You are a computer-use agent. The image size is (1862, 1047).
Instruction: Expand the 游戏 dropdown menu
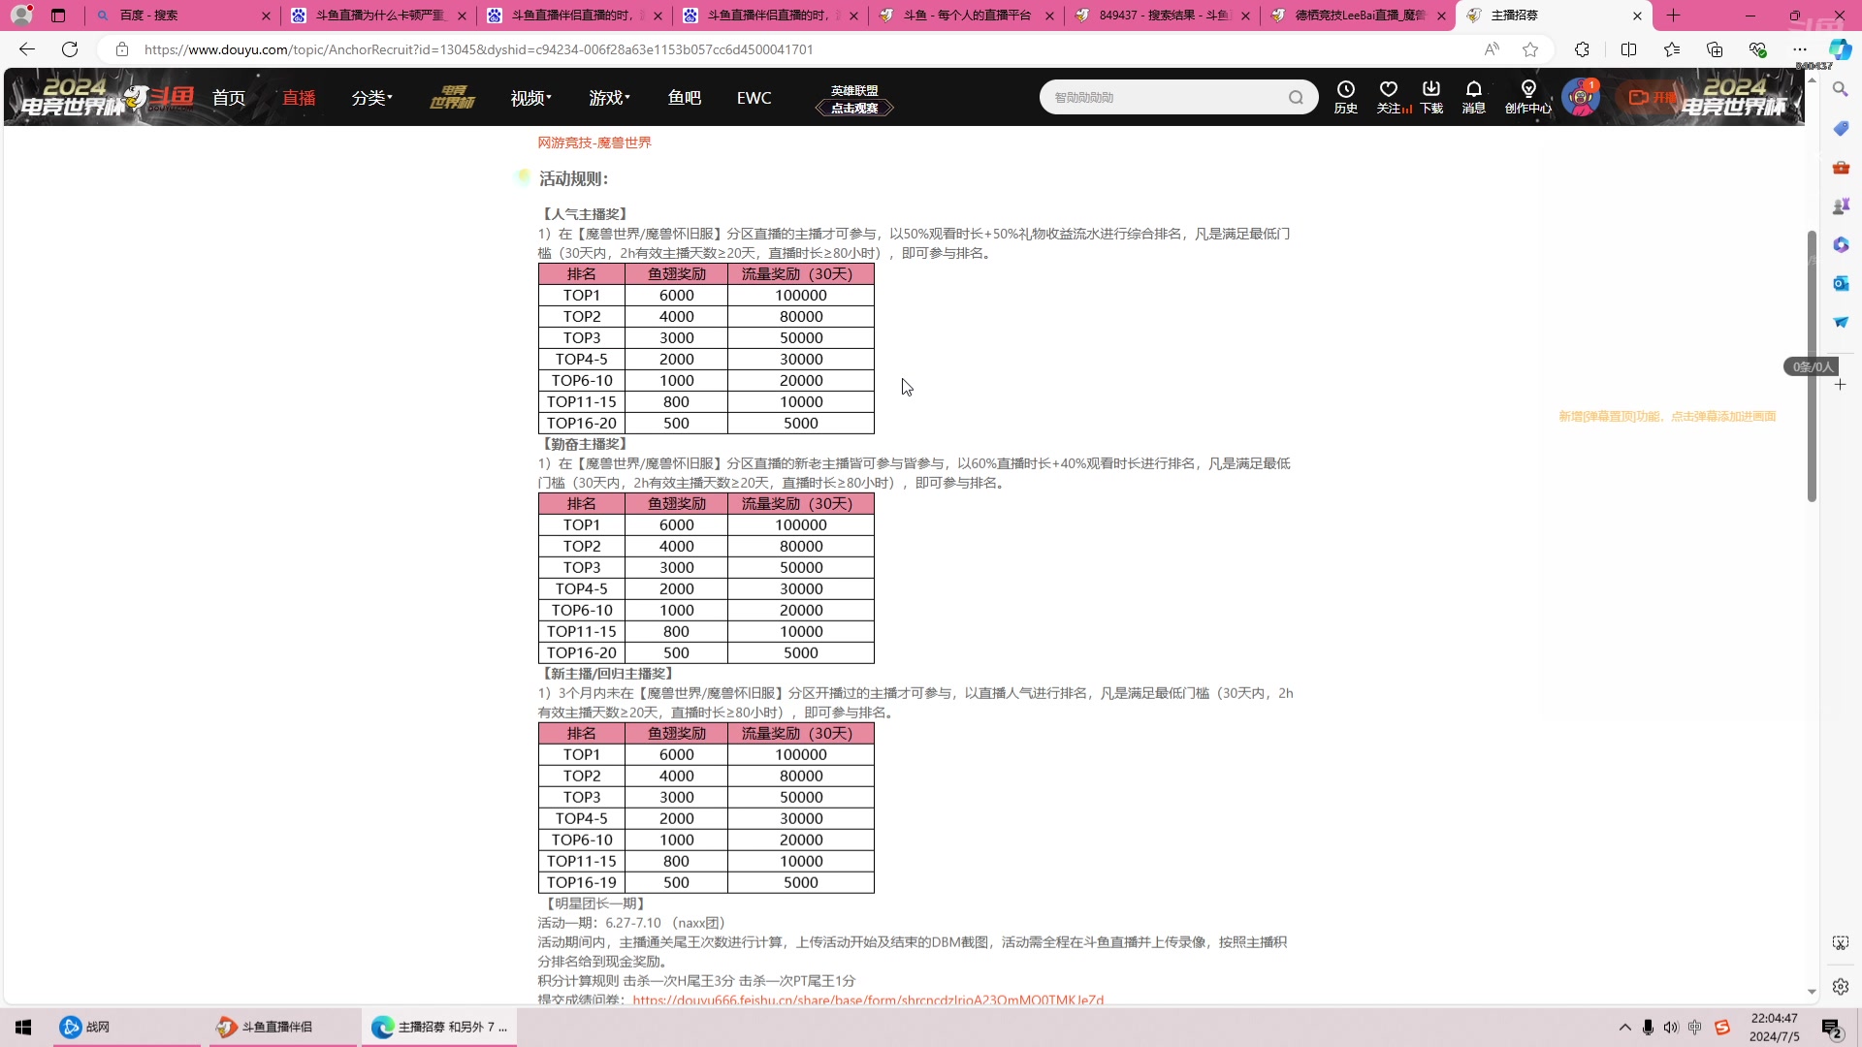tap(609, 98)
